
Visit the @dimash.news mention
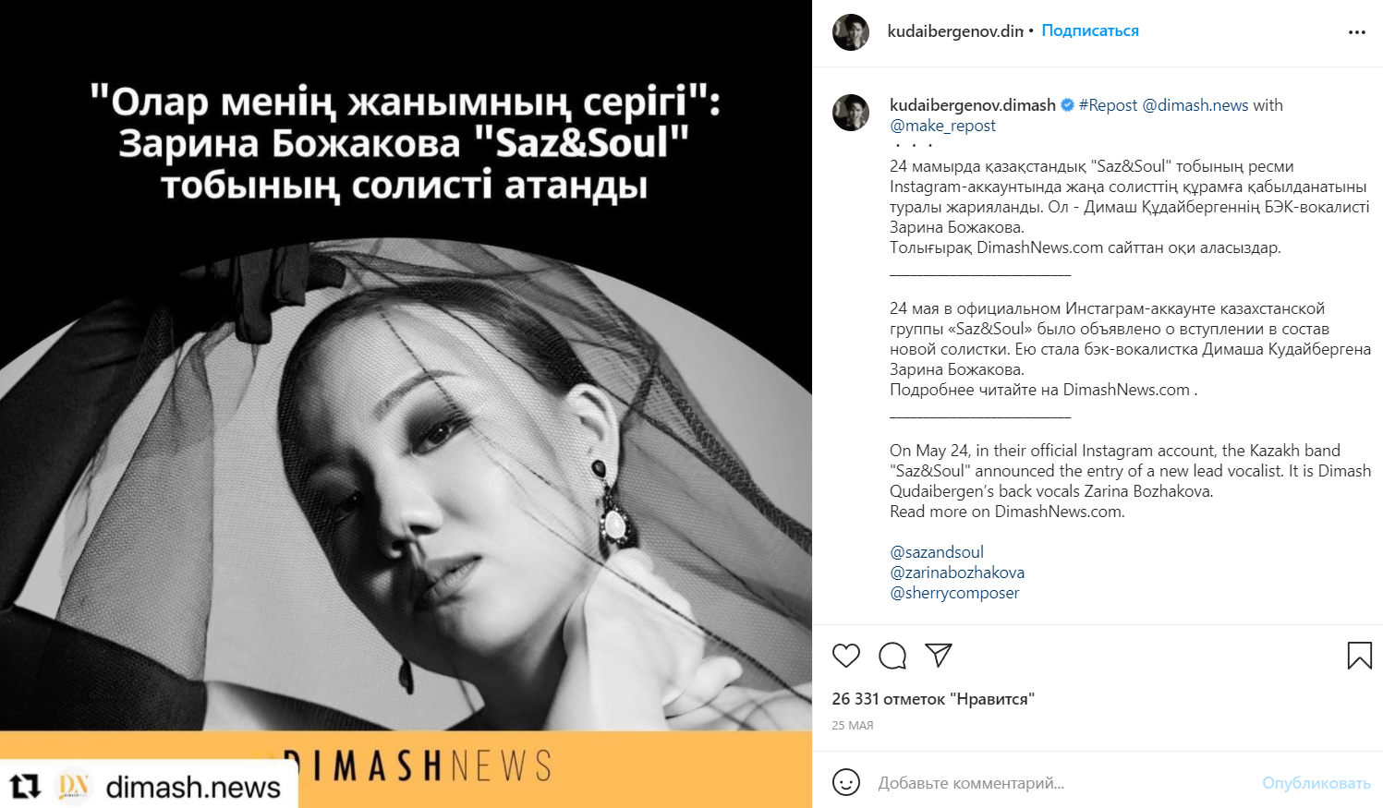point(1195,105)
